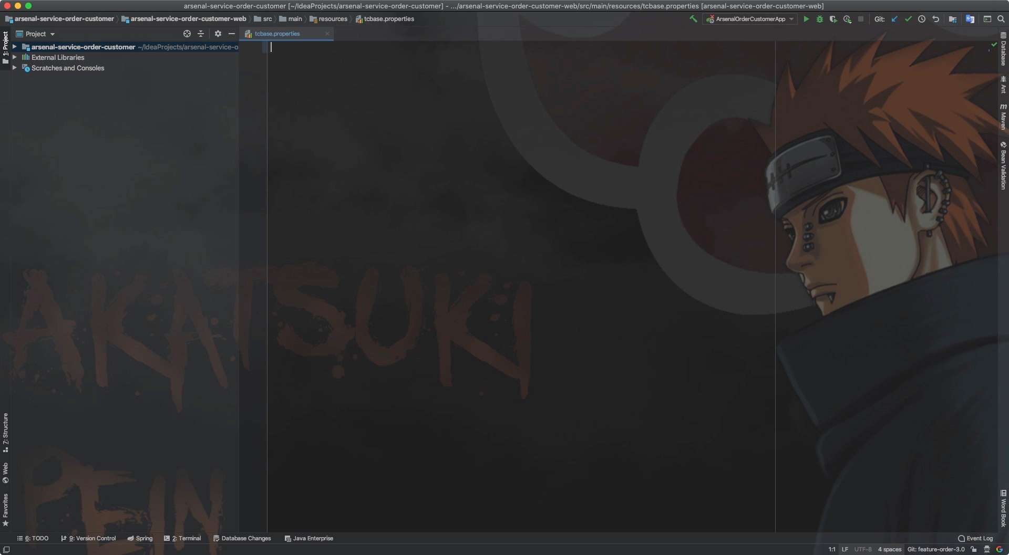Toggle the Database right side panel
1009x555 pixels.
click(x=1003, y=49)
